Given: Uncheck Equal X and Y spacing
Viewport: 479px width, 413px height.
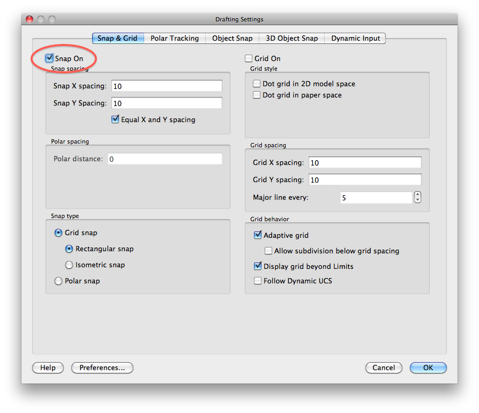Looking at the screenshot, I should 115,119.
